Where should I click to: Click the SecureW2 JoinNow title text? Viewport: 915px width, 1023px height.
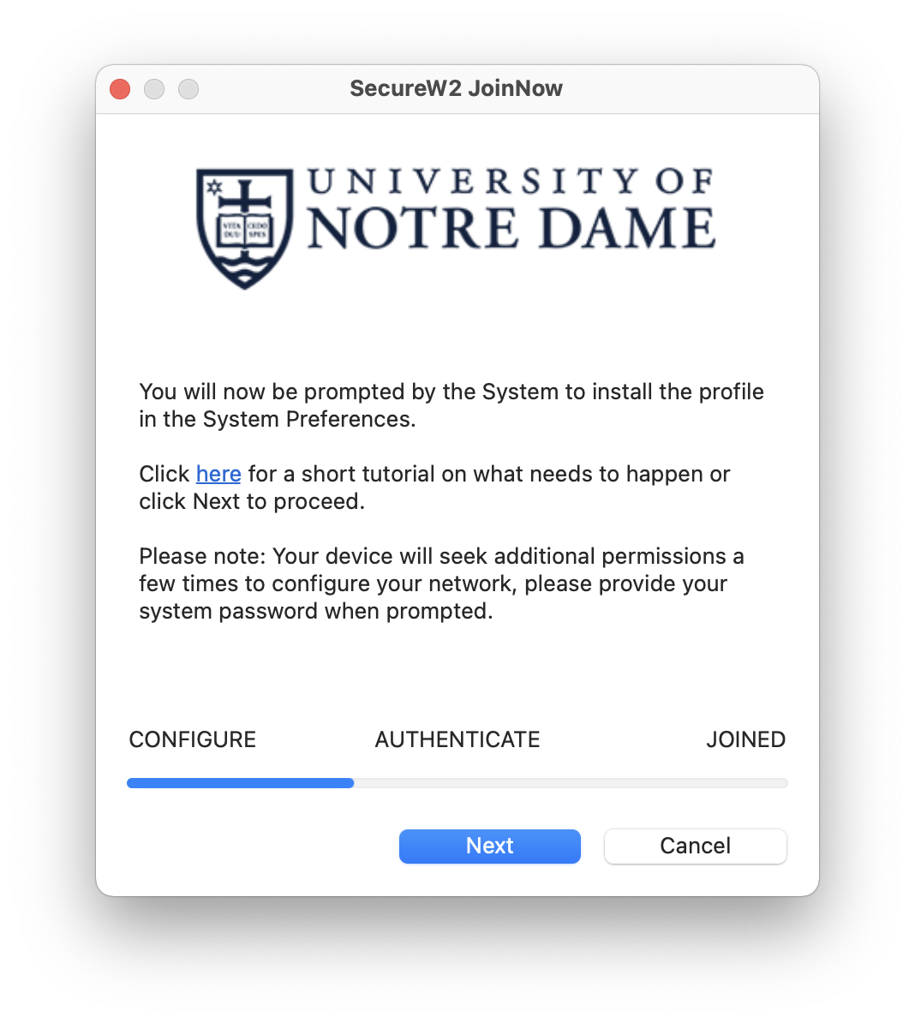point(456,88)
